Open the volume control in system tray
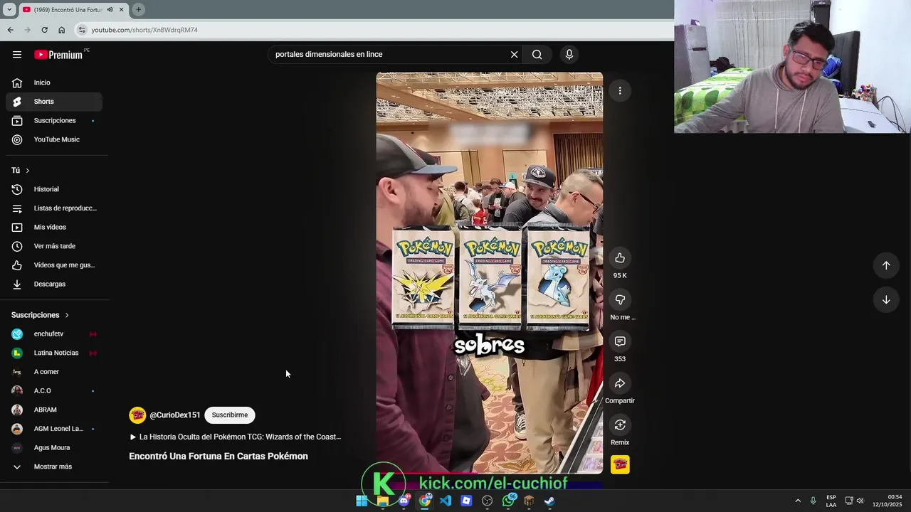The width and height of the screenshot is (911, 512). (x=860, y=501)
